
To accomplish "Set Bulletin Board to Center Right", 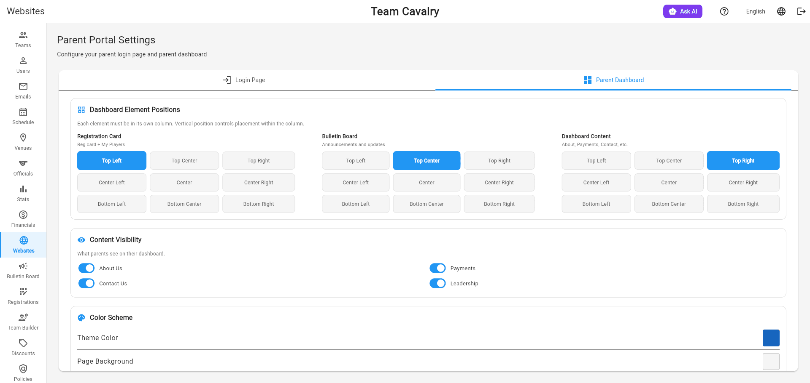I will coord(499,183).
